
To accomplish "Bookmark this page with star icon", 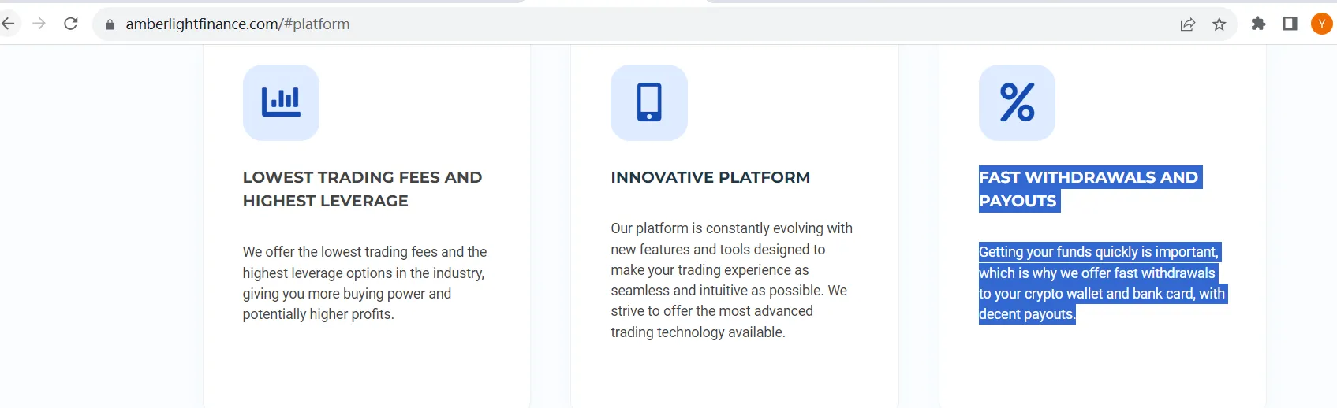I will point(1219,24).
